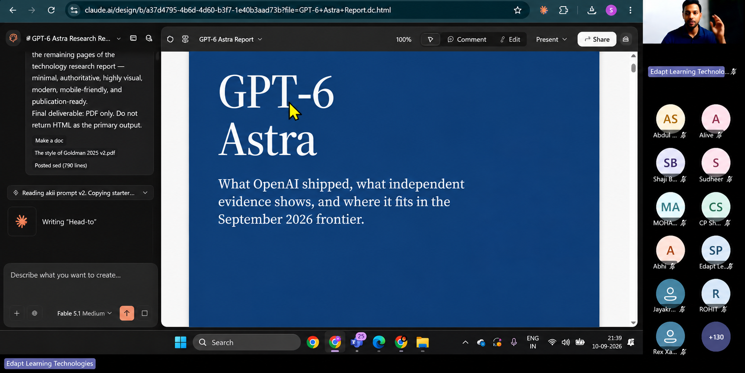The height and width of the screenshot is (373, 745).
Task: Open the Fable 5.1 Medium model dropdown
Action: pyautogui.click(x=84, y=313)
